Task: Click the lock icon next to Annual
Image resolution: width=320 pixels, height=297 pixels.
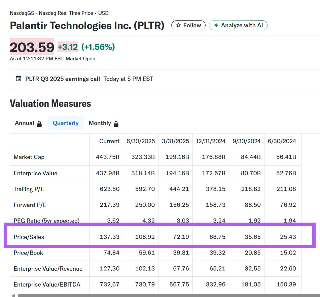Action: click(x=39, y=124)
